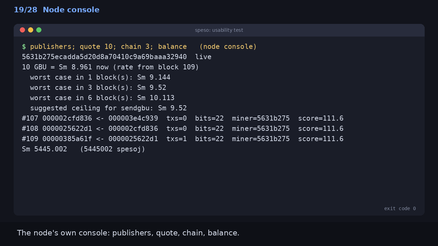Viewport: 438px width, 246px height.
Task: Click the 'live' status after the publisher hash
Action: [203, 57]
